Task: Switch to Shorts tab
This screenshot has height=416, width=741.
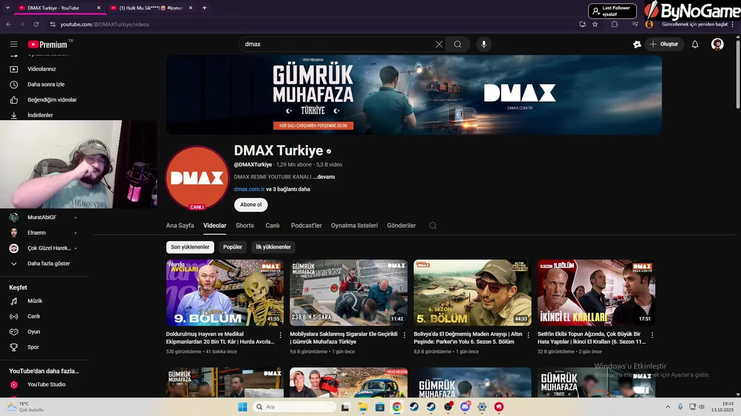Action: point(245,225)
